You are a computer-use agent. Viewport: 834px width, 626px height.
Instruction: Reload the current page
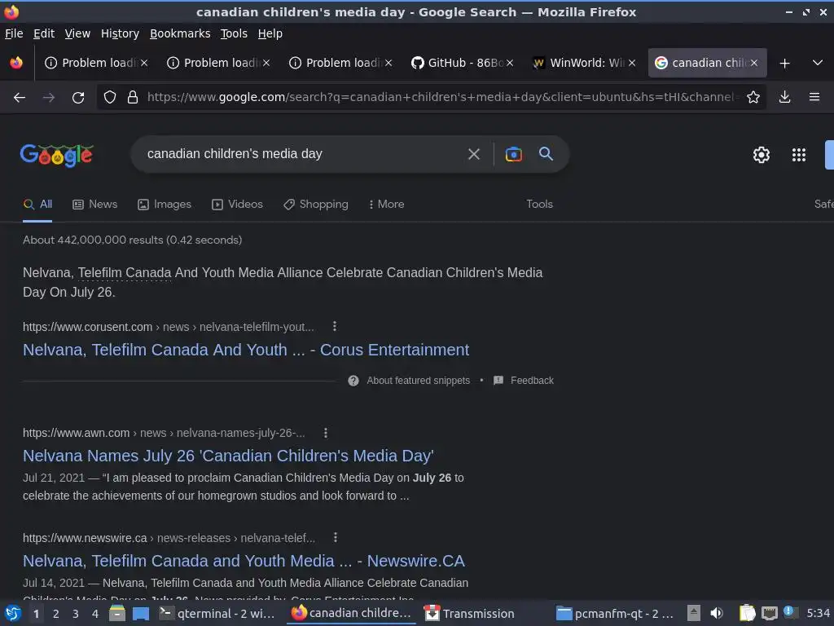(78, 98)
